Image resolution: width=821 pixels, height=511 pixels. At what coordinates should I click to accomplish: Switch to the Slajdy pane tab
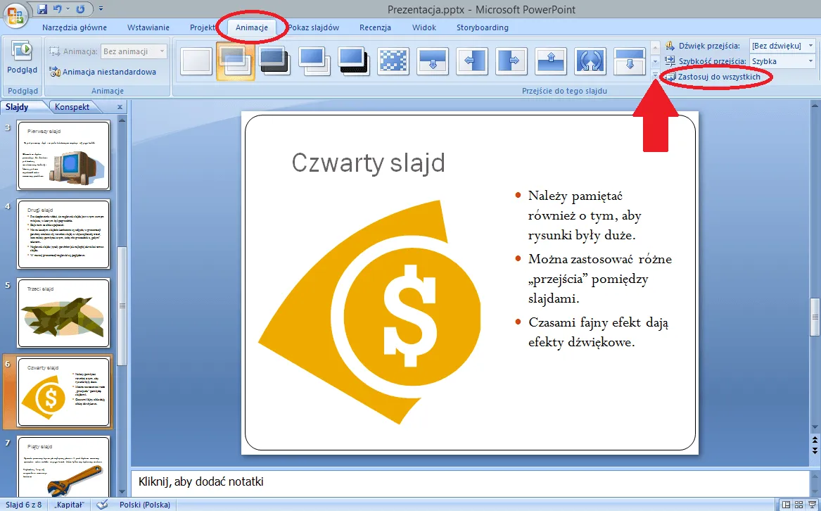(18, 107)
